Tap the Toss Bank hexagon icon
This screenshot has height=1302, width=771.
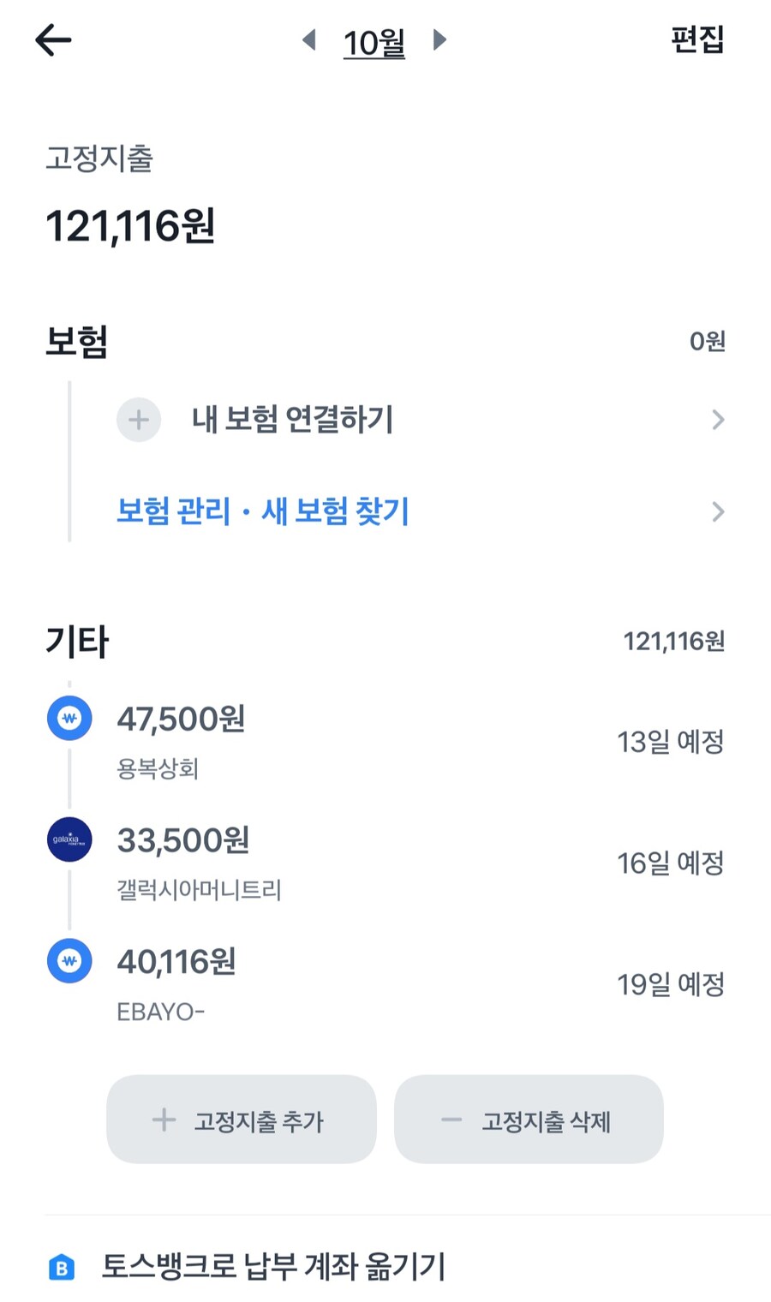click(x=62, y=1268)
